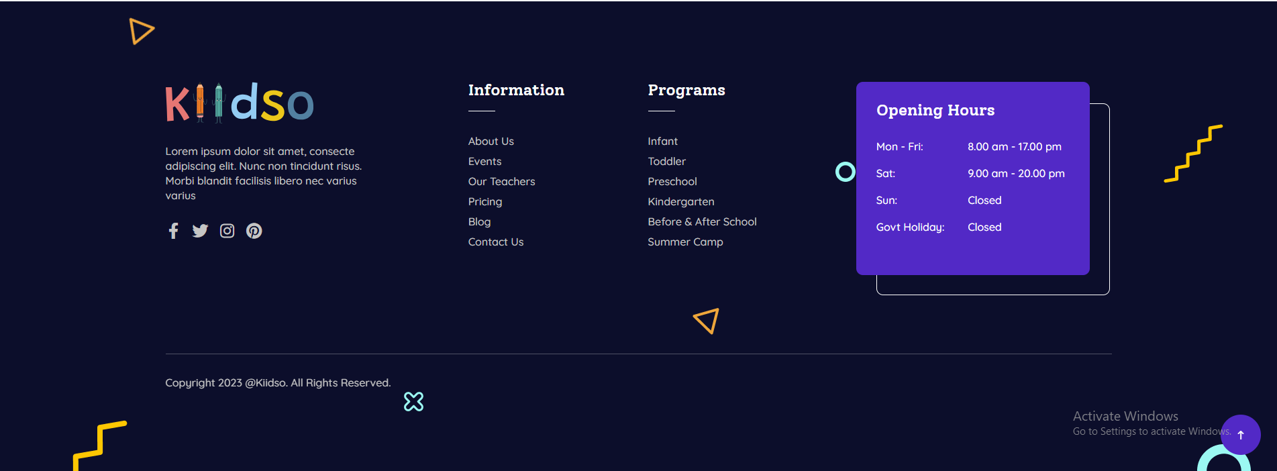The image size is (1277, 471).
Task: Click the copyright text in footer
Action: coord(278,383)
